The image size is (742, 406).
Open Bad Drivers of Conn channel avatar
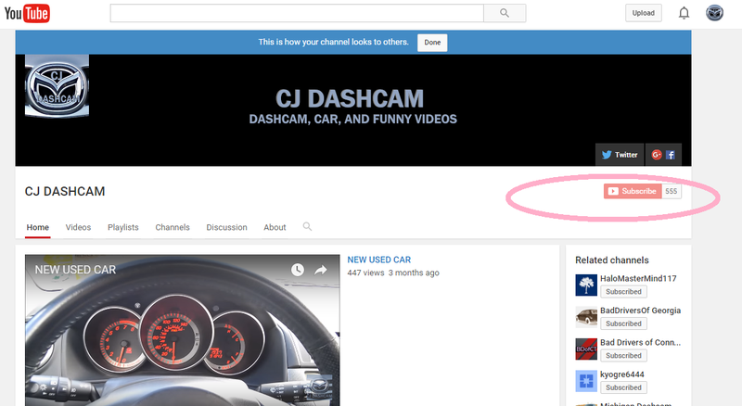point(586,349)
